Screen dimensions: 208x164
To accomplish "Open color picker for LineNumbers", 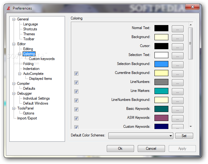I will (178, 83).
